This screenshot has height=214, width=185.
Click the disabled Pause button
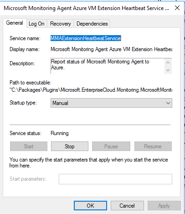[111, 146]
